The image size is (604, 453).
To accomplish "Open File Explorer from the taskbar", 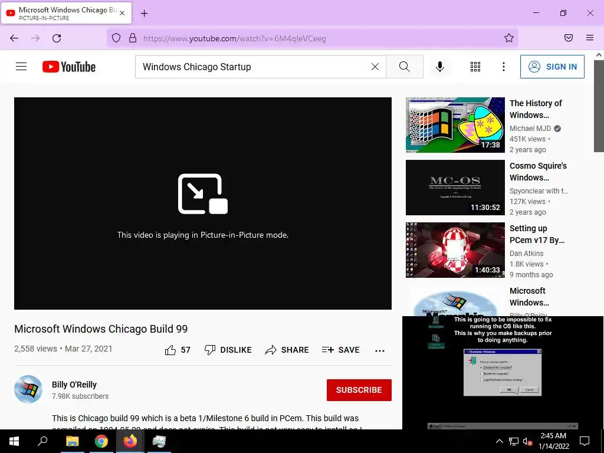I will tap(72, 441).
